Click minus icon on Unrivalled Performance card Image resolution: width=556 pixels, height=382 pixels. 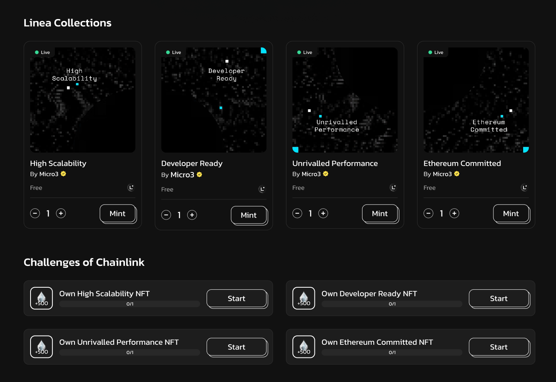[297, 213]
